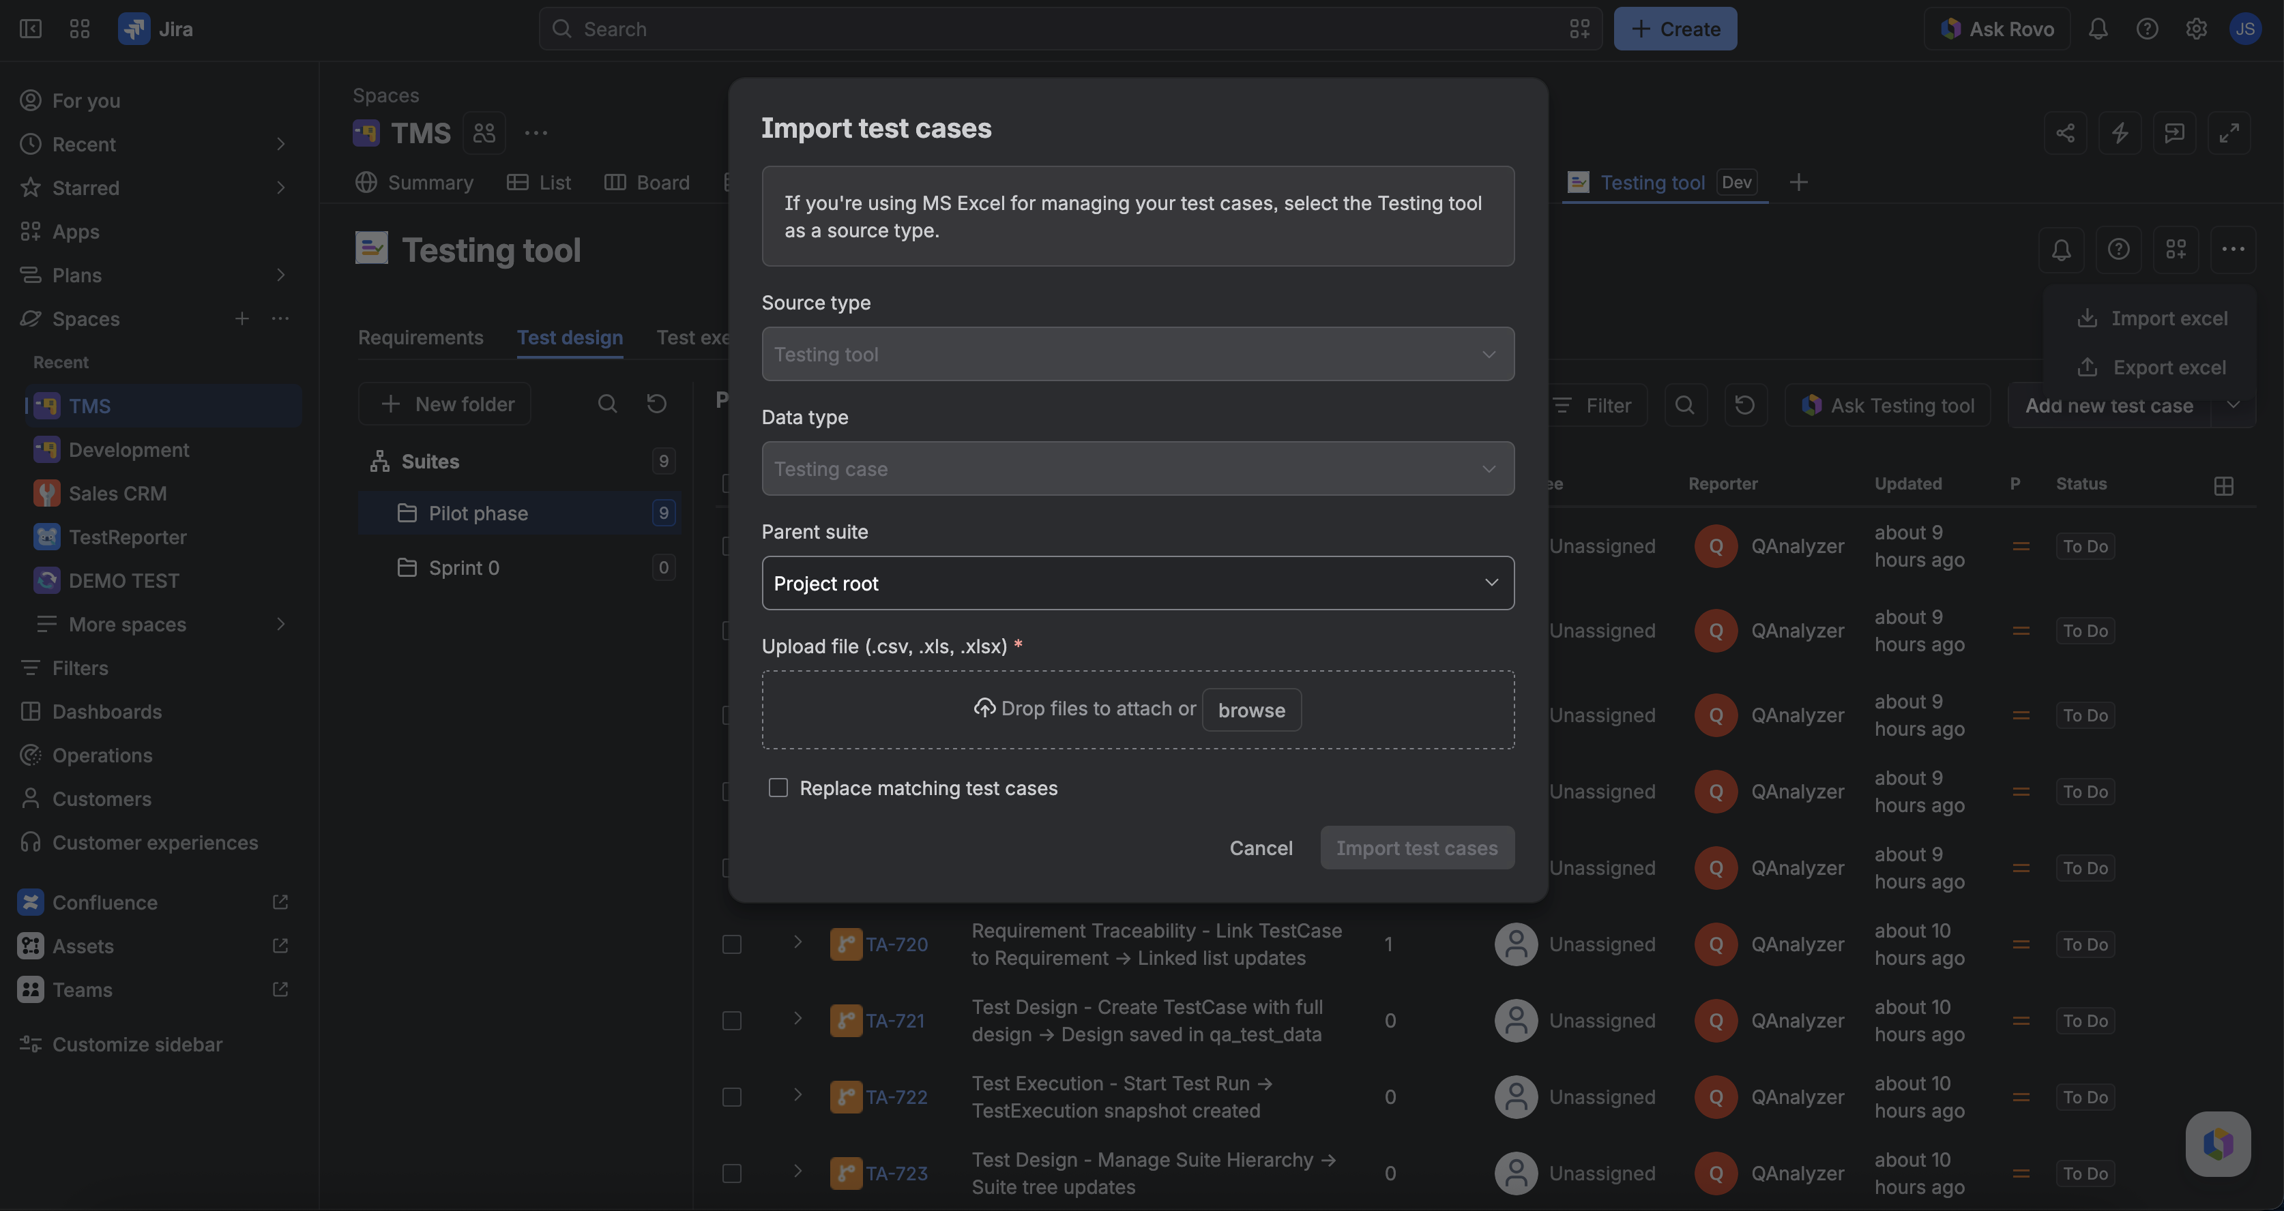Add a new tab with plus icon
Image resolution: width=2284 pixels, height=1211 pixels.
[x=1798, y=182]
